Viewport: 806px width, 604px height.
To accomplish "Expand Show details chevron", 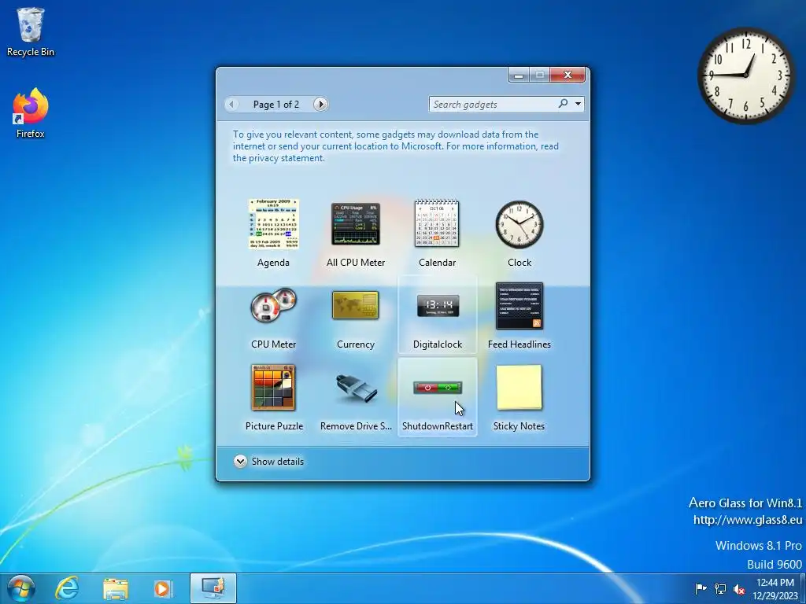I will [240, 461].
